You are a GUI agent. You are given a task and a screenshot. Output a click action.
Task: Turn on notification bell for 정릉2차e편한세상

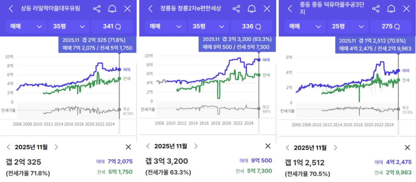point(252,9)
